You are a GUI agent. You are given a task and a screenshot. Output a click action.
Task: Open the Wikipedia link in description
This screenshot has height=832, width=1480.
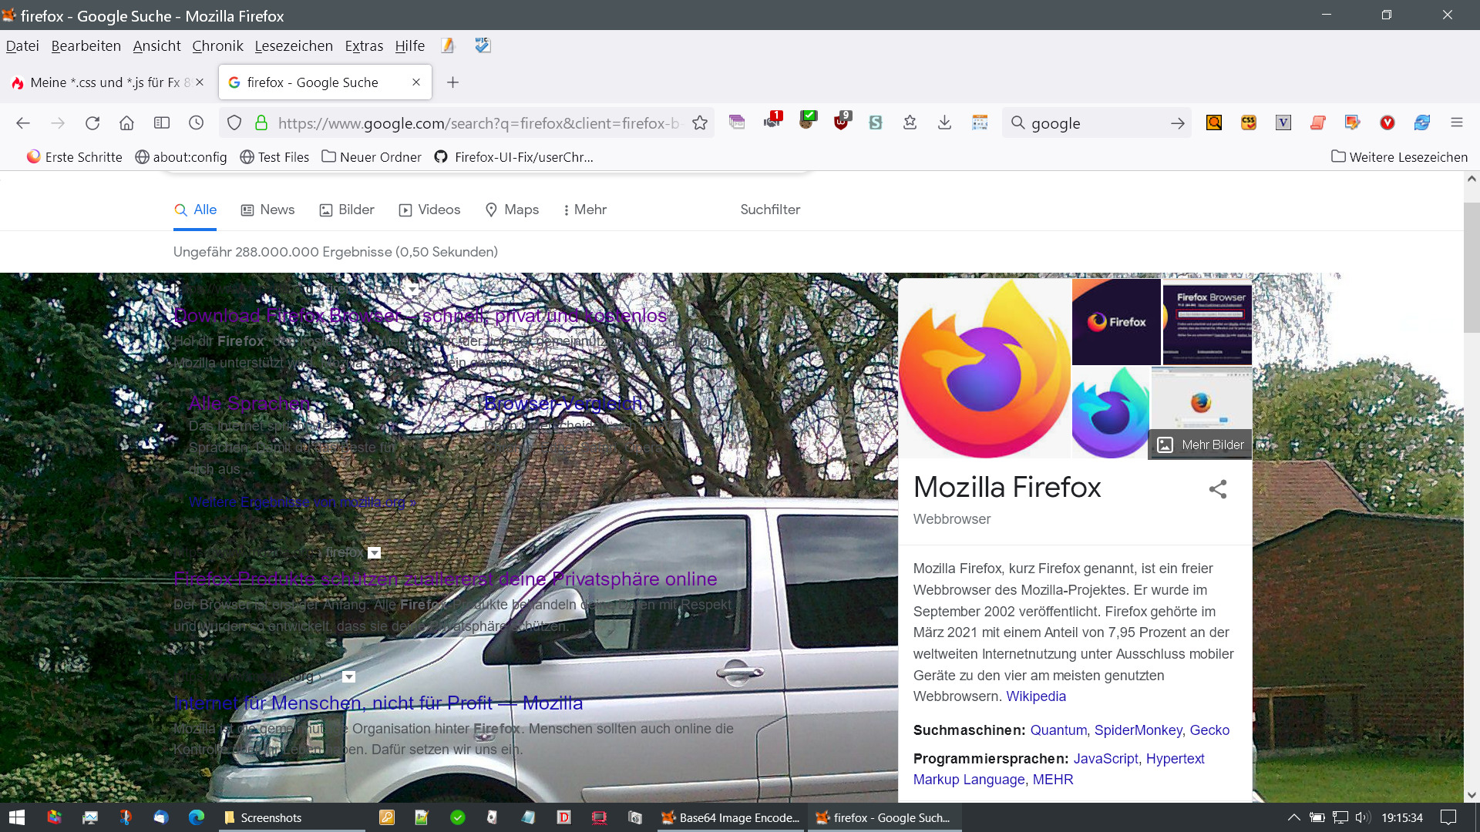point(1035,696)
